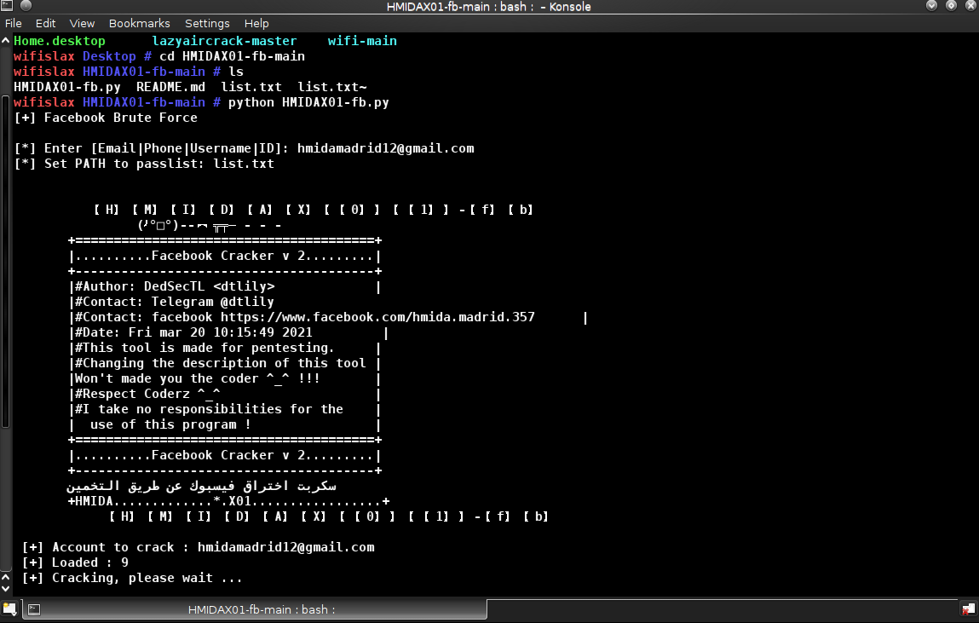The width and height of the screenshot is (979, 623).
Task: Maximize the Konsole window
Action: point(953,7)
